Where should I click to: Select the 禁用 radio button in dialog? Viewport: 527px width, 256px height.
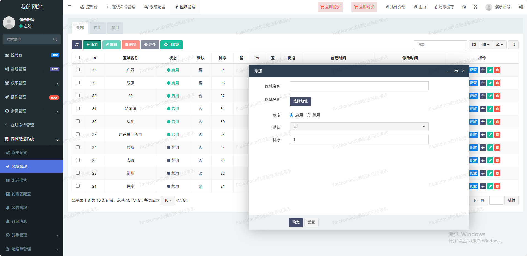[x=308, y=115]
